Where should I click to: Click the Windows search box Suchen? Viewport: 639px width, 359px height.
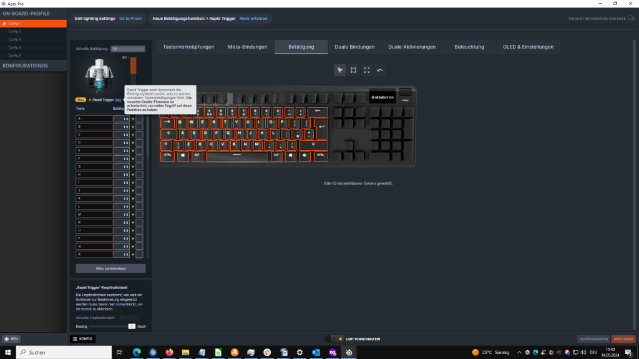pos(64,353)
